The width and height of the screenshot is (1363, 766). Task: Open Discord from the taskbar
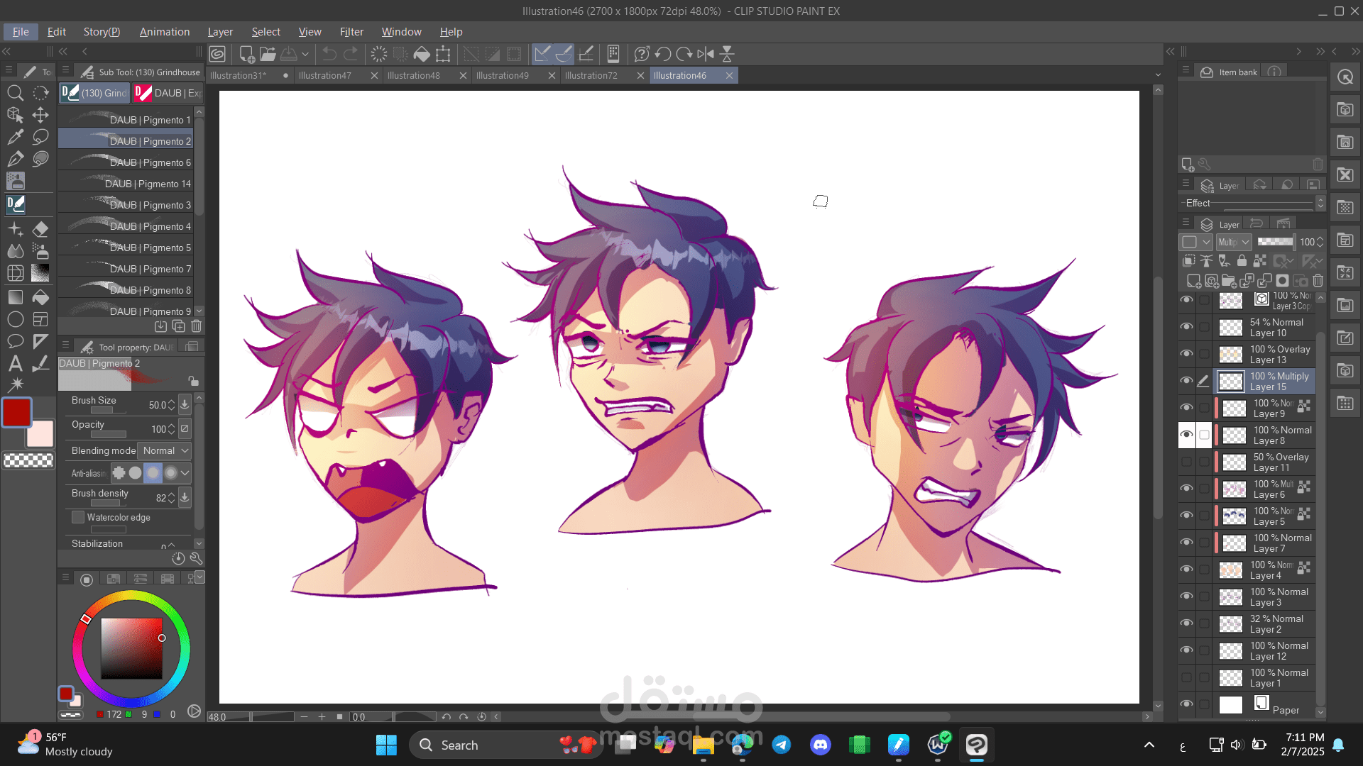click(820, 745)
